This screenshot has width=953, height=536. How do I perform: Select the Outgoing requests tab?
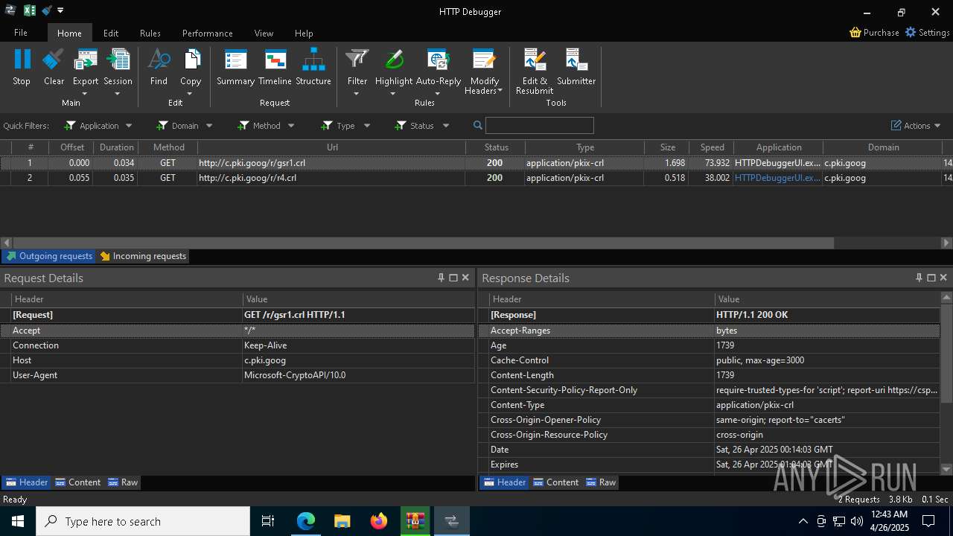pyautogui.click(x=49, y=256)
